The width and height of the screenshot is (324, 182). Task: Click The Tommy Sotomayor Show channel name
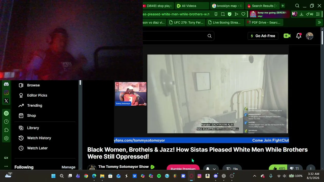click(123, 167)
